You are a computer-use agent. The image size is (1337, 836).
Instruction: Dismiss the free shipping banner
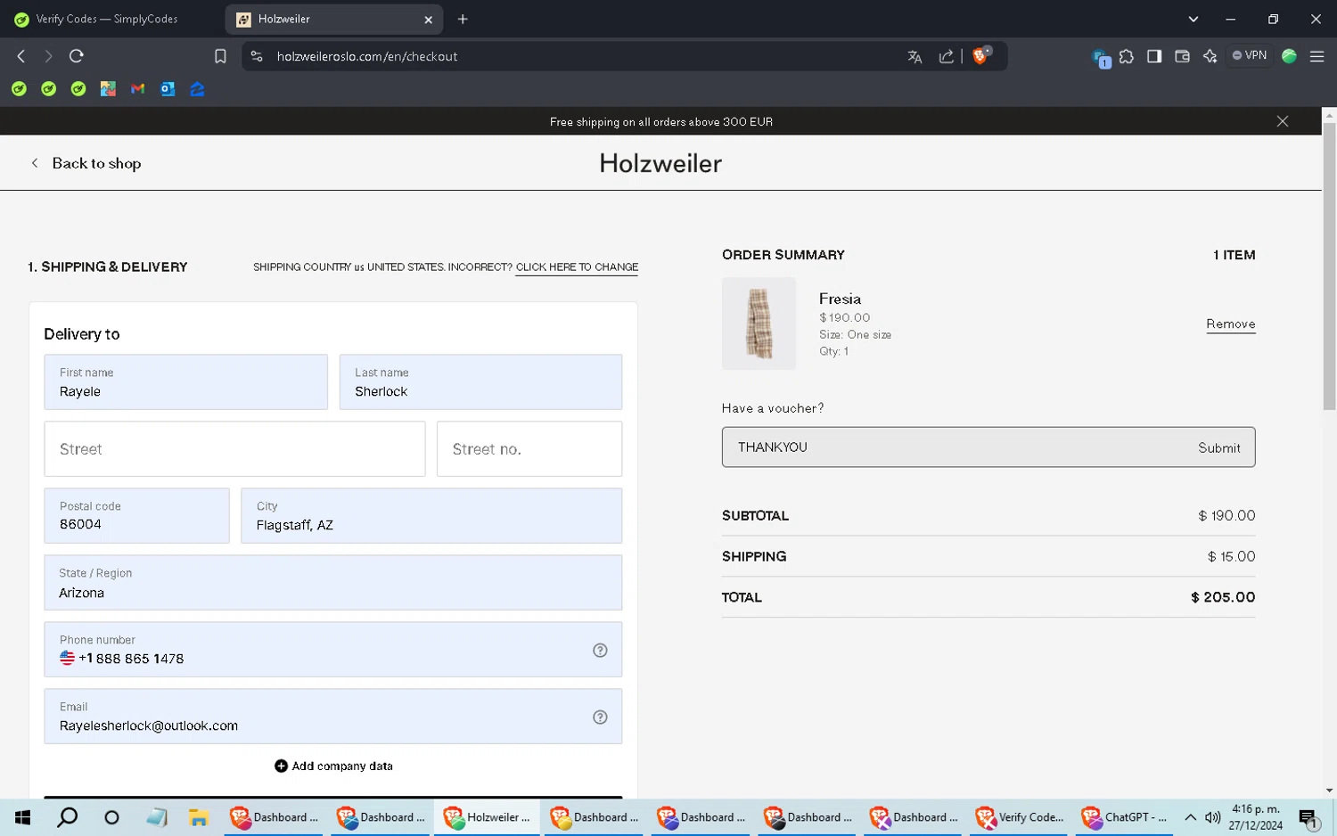click(1282, 121)
